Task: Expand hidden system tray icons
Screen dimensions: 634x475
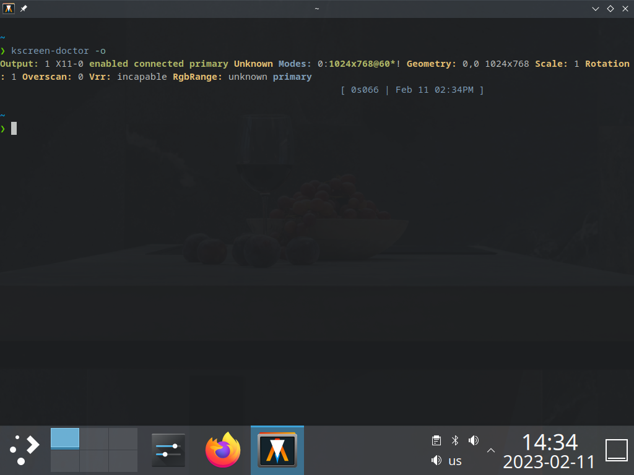Action: (491, 450)
